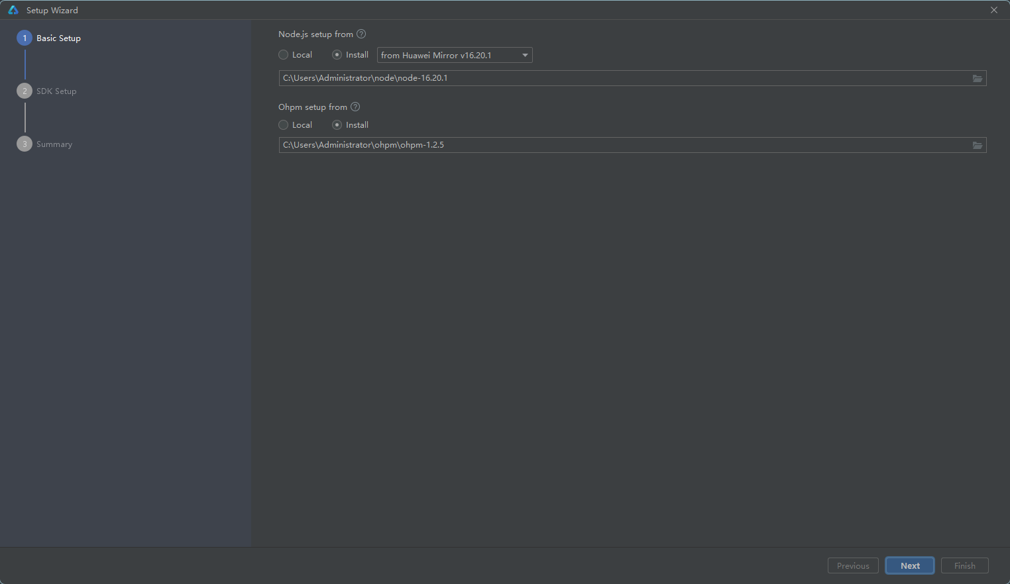The width and height of the screenshot is (1010, 584).
Task: Close the Setup Wizard window
Action: [994, 10]
